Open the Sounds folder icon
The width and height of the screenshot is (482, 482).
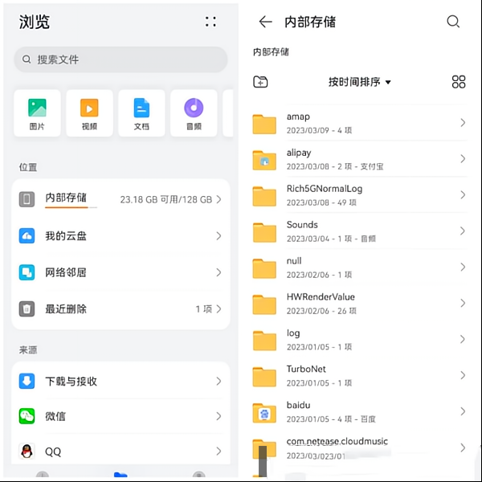[264, 232]
